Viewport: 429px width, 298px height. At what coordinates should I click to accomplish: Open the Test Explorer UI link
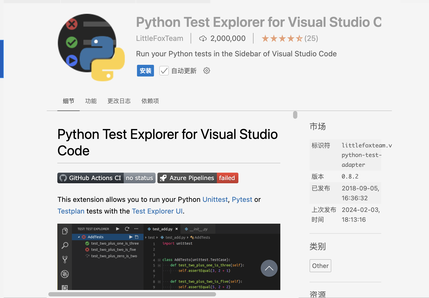click(157, 211)
